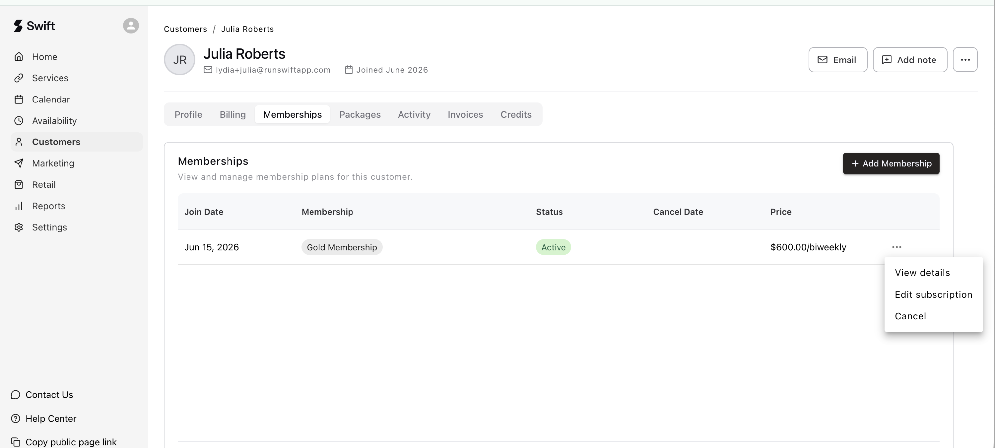Click the Julia Roberts breadcrumb text
The height and width of the screenshot is (448, 995).
[247, 29]
